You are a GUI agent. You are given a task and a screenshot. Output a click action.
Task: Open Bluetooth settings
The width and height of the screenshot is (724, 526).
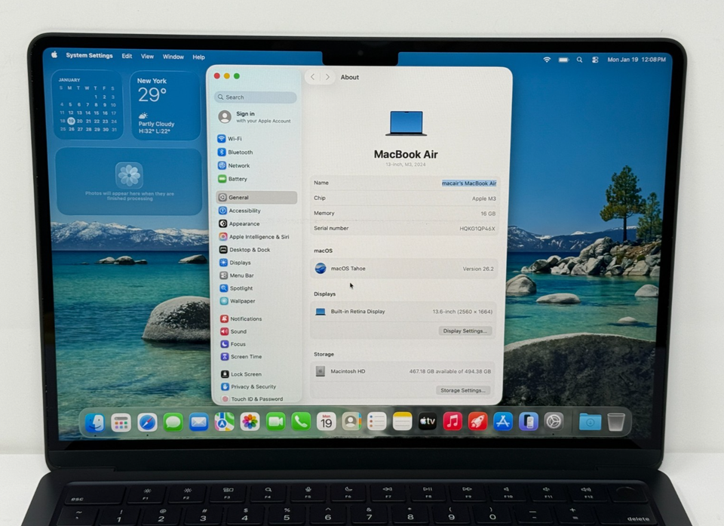point(240,152)
